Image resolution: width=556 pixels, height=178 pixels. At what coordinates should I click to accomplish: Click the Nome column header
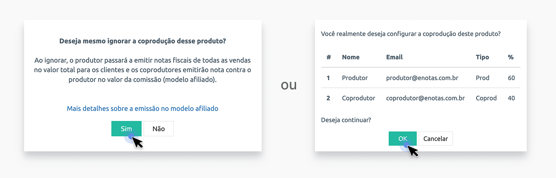351,57
